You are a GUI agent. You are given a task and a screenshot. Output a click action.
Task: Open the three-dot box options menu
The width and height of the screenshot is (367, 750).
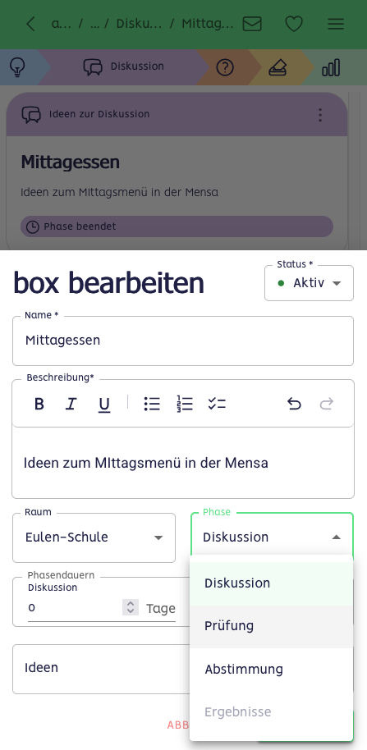(320, 115)
